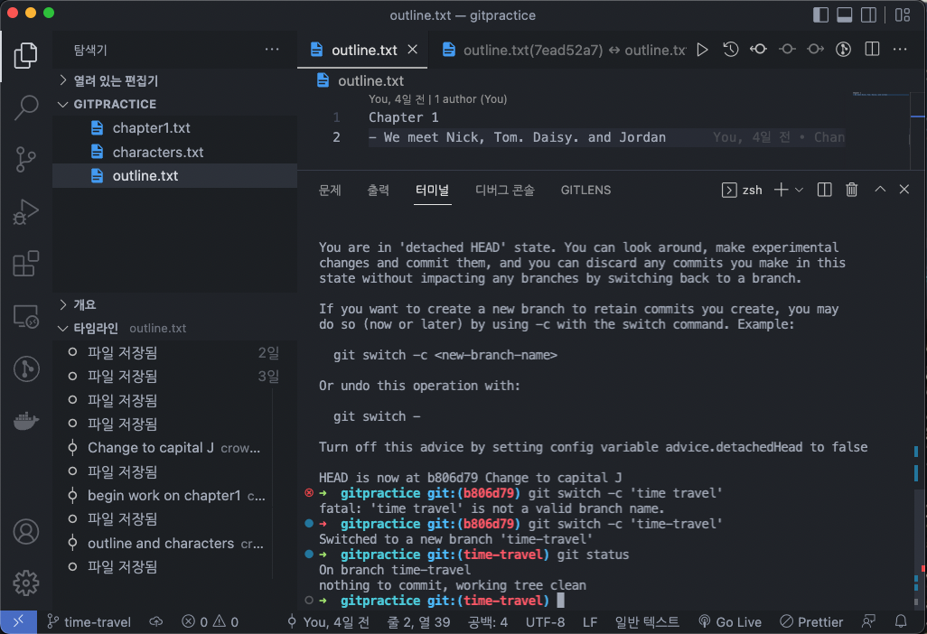Click the feedback icon in status bar
The width and height of the screenshot is (927, 634).
[x=868, y=621]
